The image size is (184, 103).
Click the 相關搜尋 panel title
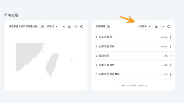(x=101, y=27)
